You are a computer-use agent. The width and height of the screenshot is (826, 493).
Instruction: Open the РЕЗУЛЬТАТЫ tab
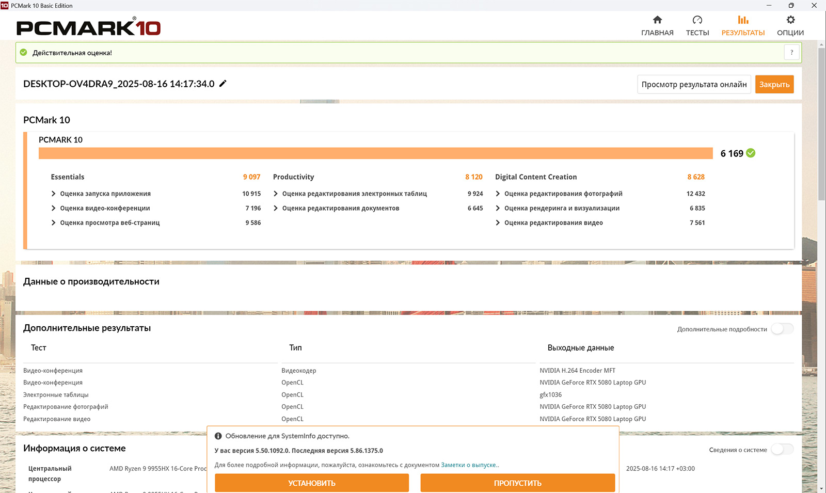(x=743, y=26)
